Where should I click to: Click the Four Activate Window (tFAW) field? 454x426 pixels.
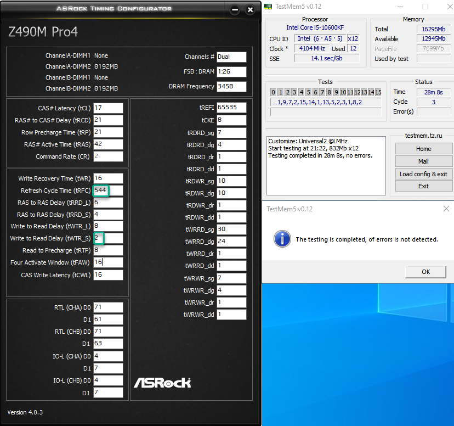tap(108, 262)
